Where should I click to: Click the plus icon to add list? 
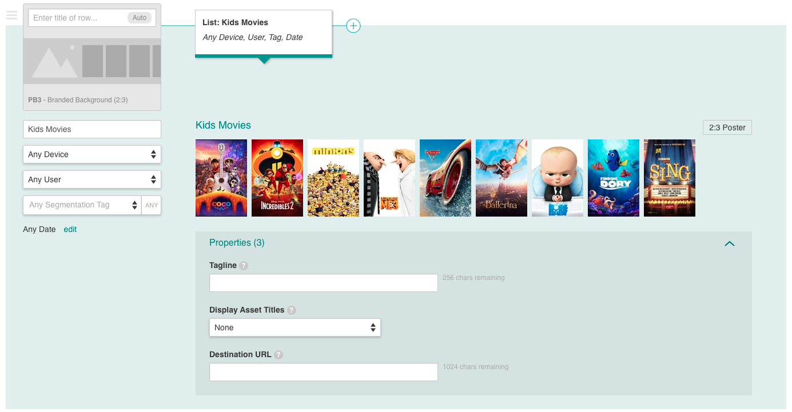click(x=353, y=26)
